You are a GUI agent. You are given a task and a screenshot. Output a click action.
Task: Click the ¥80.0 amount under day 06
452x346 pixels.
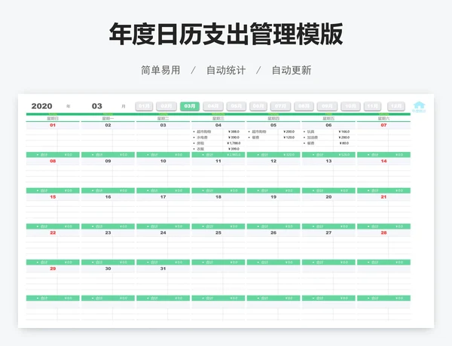[344, 143]
